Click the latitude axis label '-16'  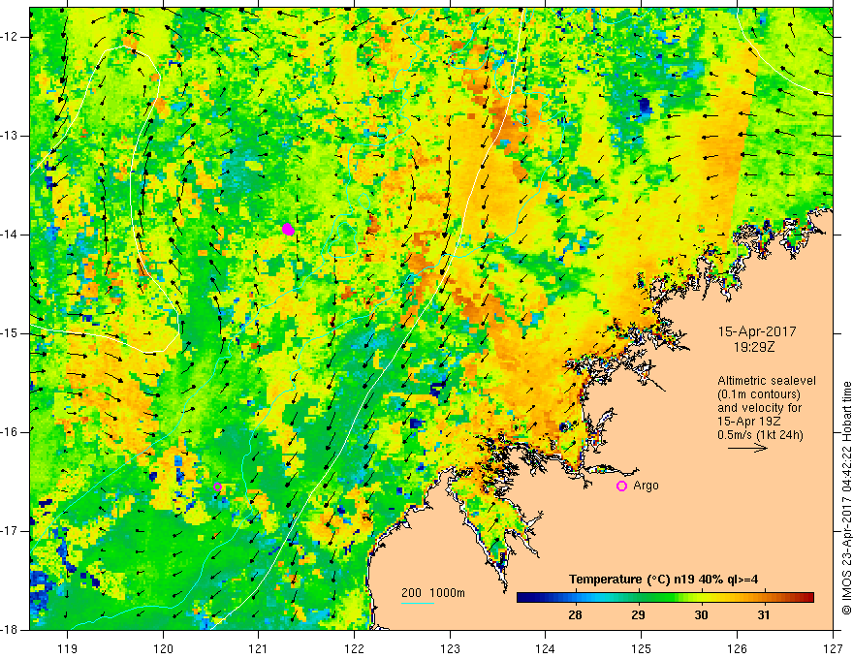[11, 432]
